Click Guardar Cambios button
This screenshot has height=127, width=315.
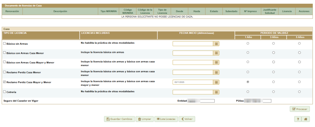(119, 119)
